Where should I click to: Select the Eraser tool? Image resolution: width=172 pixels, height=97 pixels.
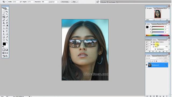pos(4,26)
